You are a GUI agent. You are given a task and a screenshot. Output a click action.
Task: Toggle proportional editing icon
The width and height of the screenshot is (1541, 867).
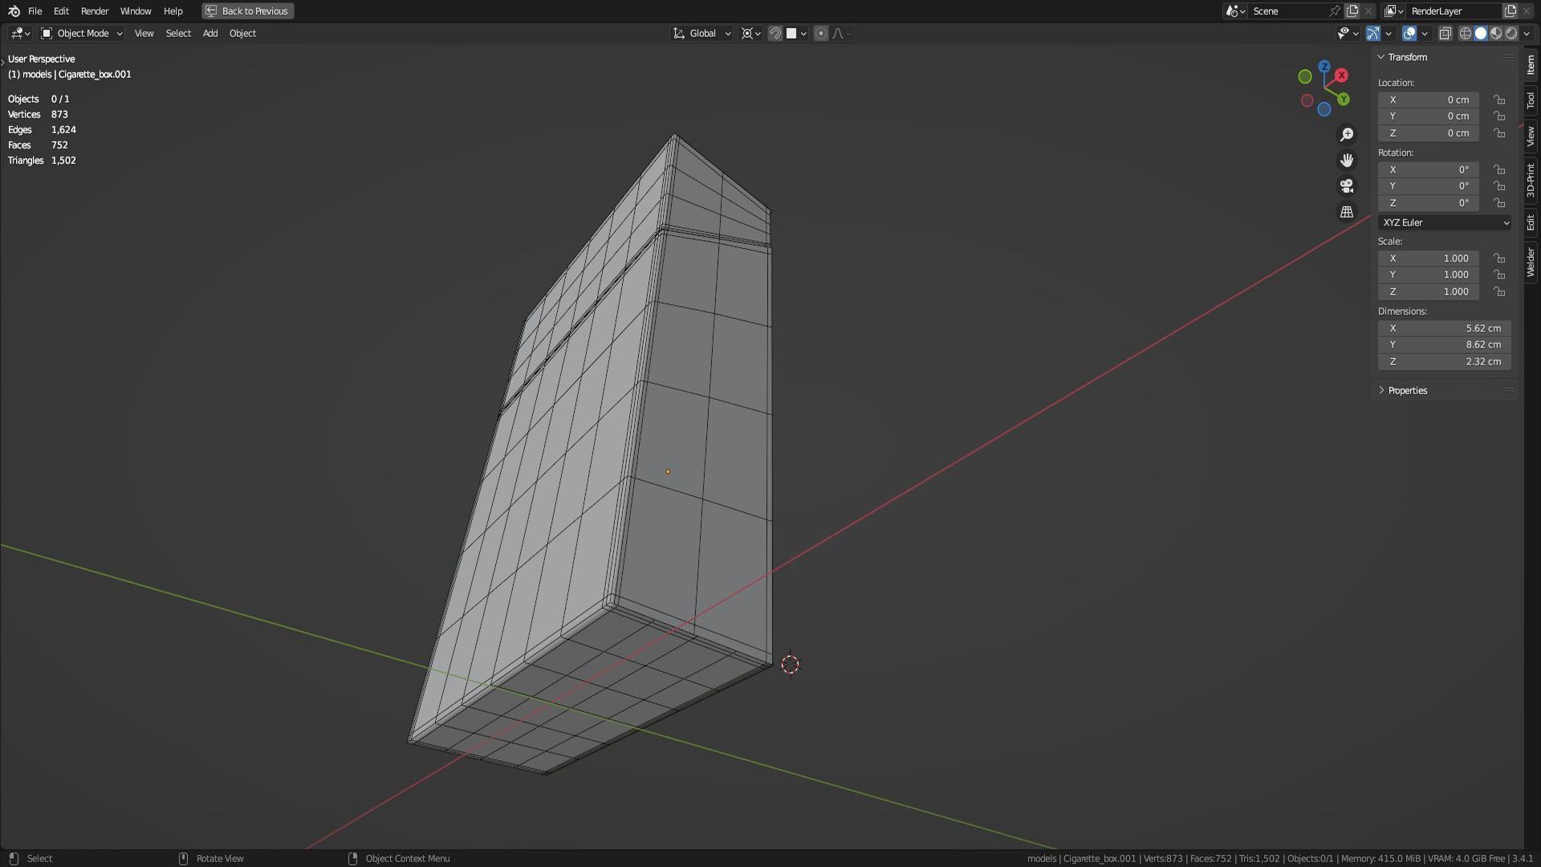(820, 33)
